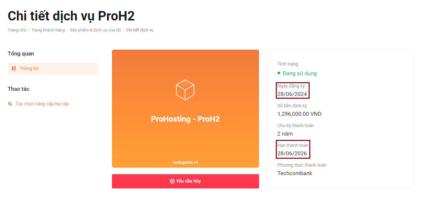Click the upgrade/downgrade arrows icon
The width and height of the screenshot is (425, 202).
coord(10,104)
